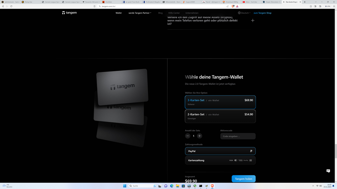Choose Kartenzahlung as payment method
This screenshot has height=189, width=337.
pyautogui.click(x=220, y=160)
